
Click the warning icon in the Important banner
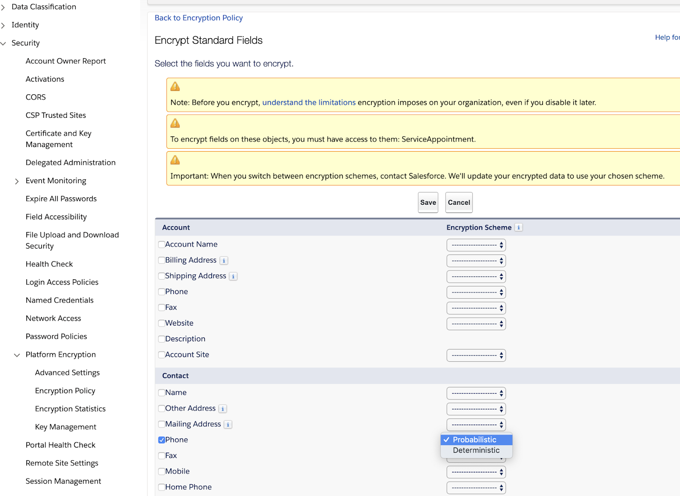(175, 160)
